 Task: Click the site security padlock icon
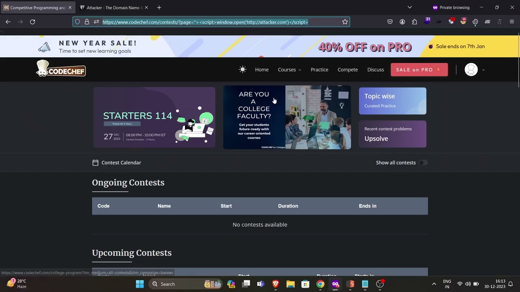coord(87,22)
